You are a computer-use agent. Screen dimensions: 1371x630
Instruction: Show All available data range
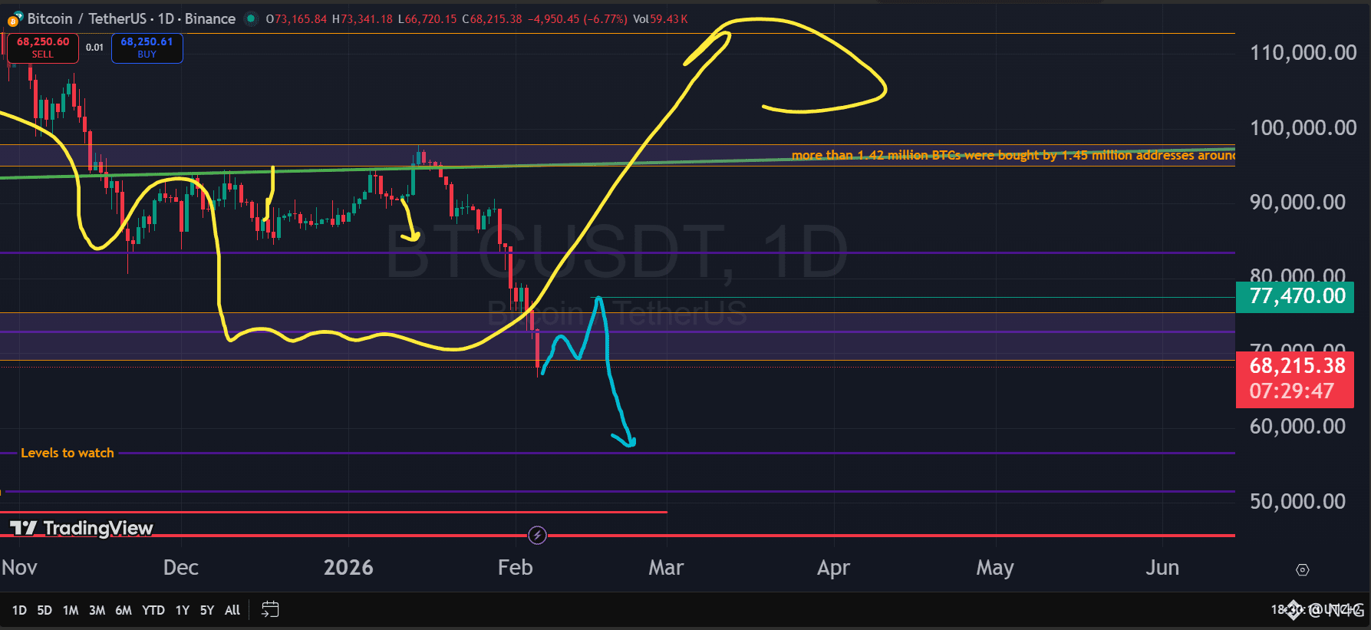[232, 610]
